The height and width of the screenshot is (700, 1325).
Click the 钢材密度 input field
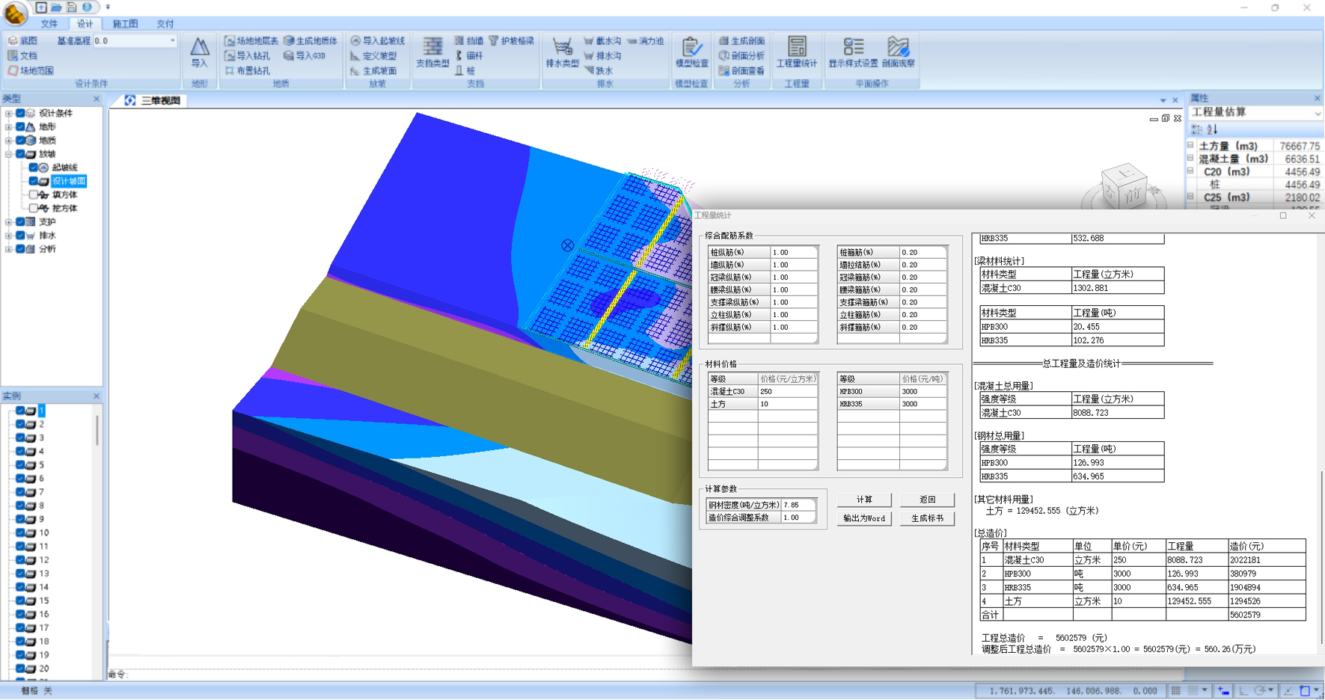coord(798,505)
